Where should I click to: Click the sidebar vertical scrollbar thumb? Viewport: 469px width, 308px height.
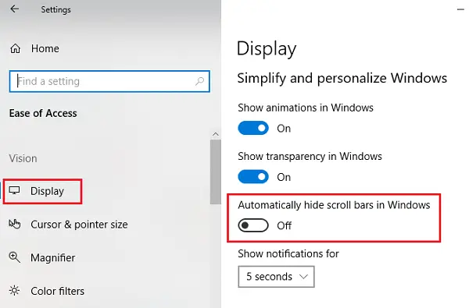216,172
